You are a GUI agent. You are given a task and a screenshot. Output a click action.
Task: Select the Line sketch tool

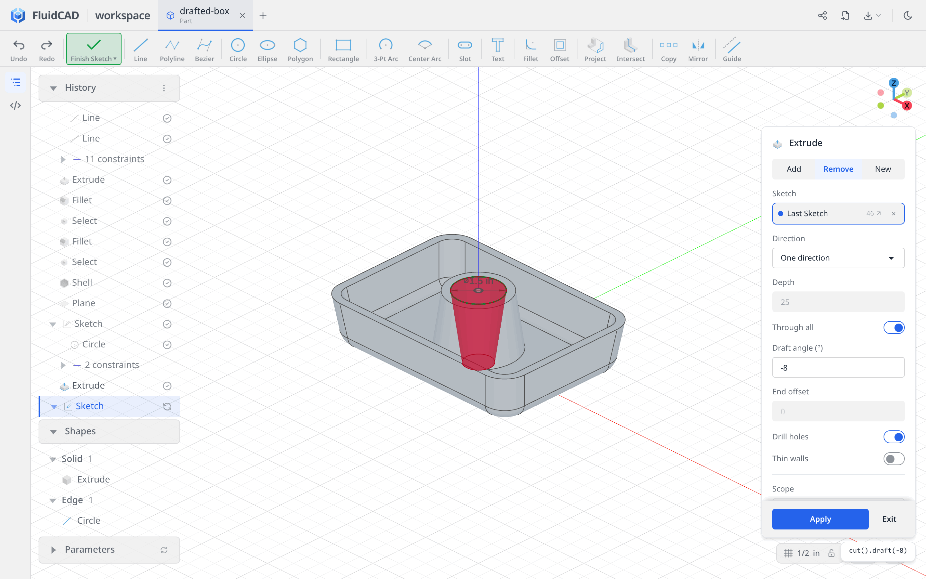(141, 50)
